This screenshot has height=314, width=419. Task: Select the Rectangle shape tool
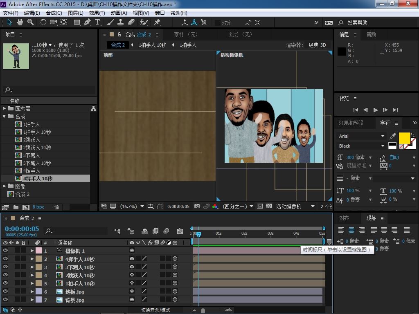point(77,22)
